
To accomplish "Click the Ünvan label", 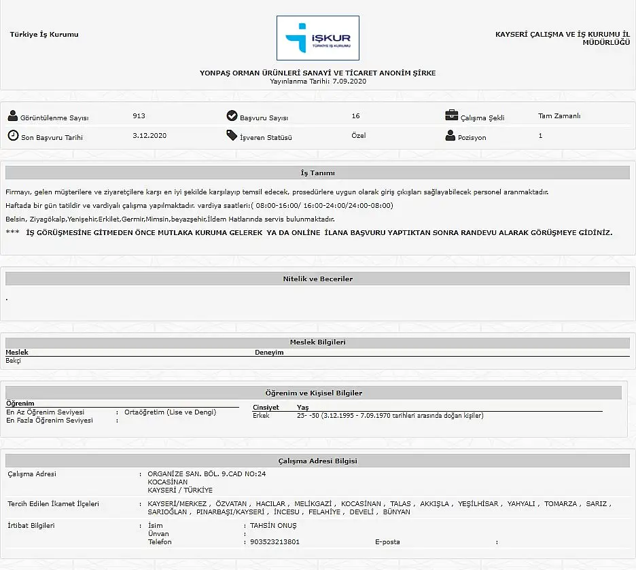I will (x=158, y=534).
